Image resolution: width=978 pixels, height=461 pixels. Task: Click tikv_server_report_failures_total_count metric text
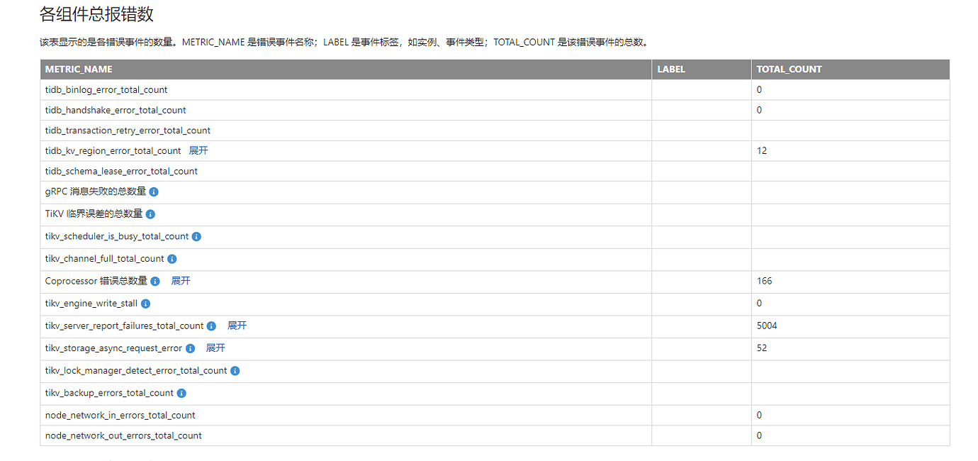pos(124,326)
